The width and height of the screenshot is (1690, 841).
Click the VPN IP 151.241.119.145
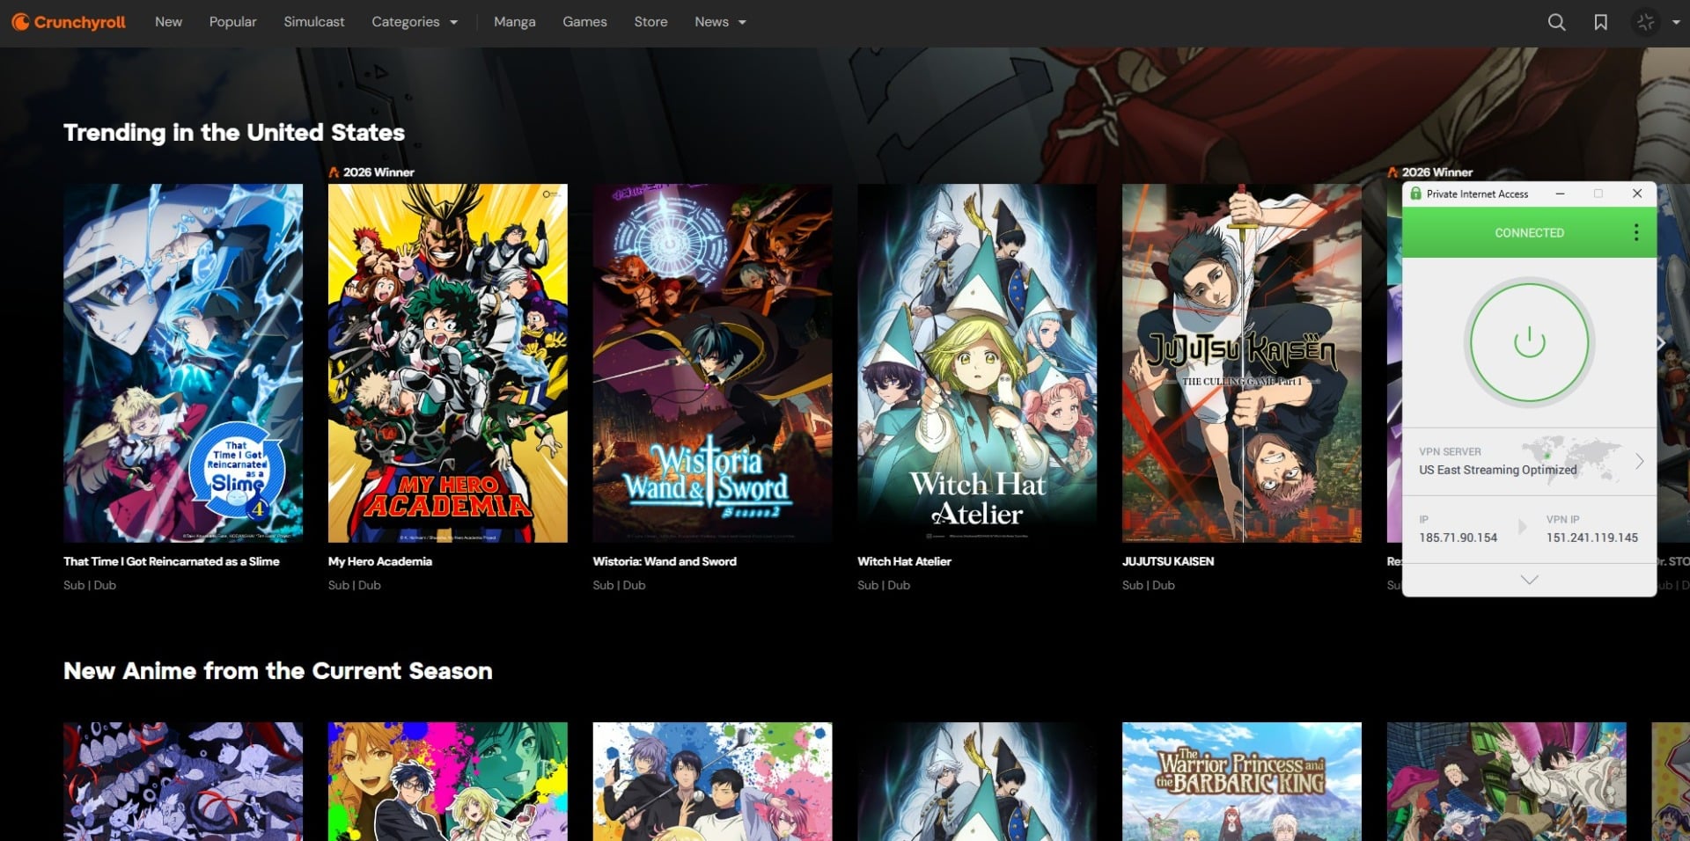[x=1591, y=538]
